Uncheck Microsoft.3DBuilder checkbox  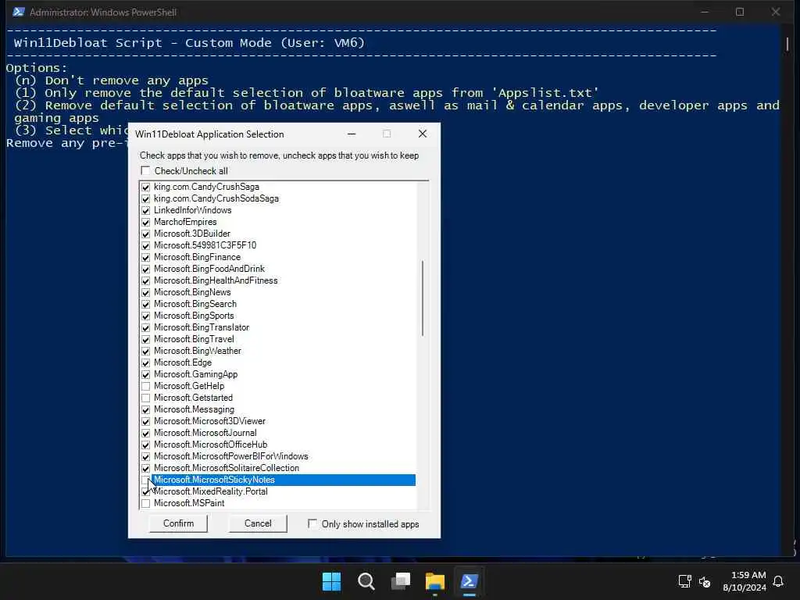click(x=145, y=234)
